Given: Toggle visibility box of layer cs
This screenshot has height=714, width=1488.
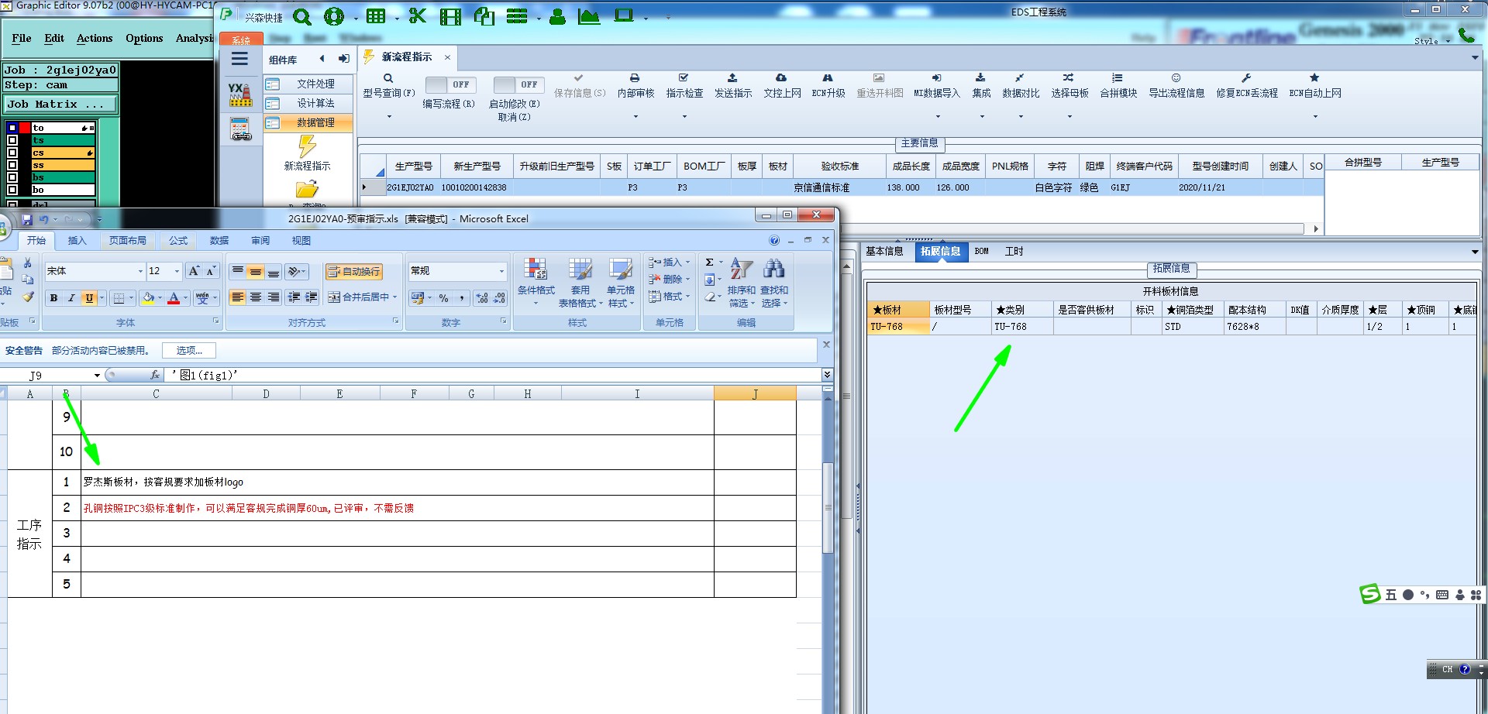Looking at the screenshot, I should (x=12, y=153).
